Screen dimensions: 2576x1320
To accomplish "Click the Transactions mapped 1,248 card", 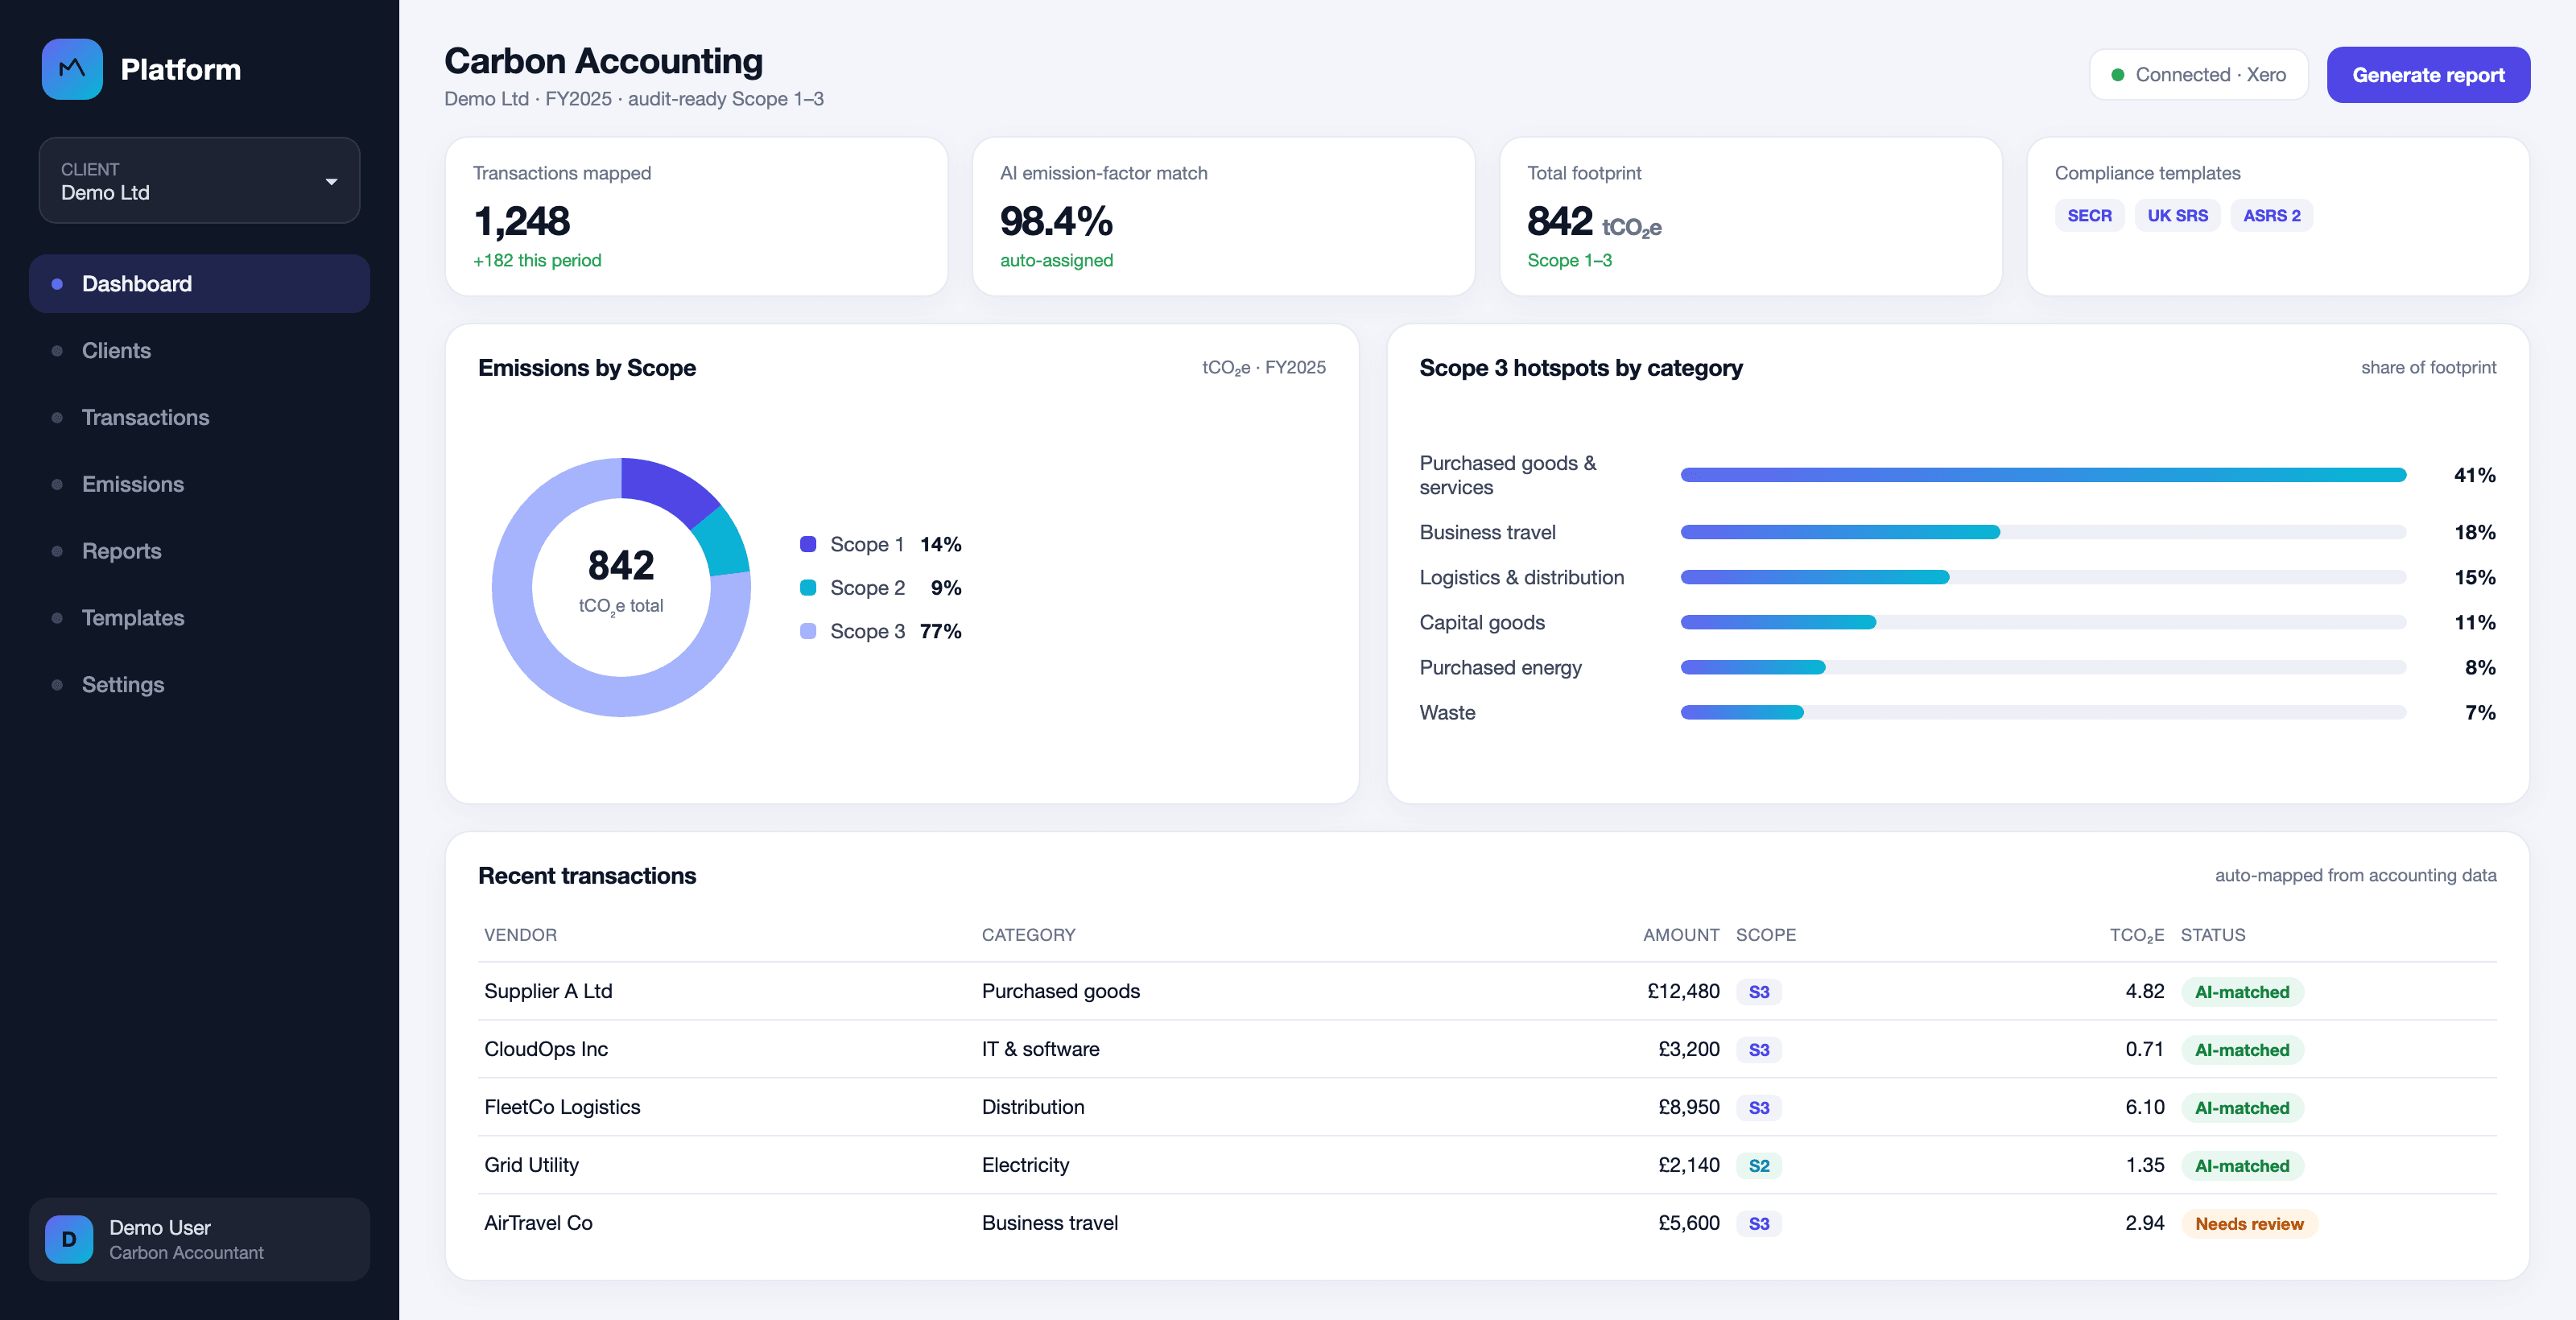I will click(696, 216).
